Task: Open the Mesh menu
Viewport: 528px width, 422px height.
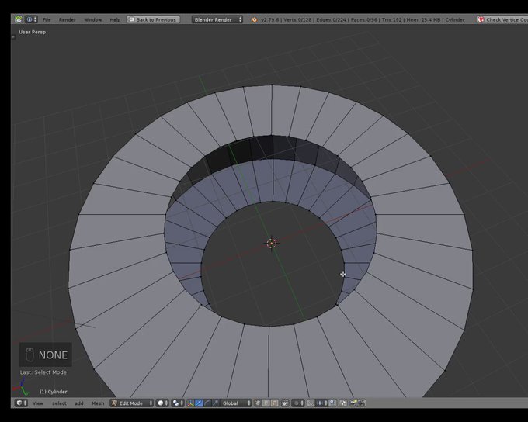Action: (x=98, y=403)
